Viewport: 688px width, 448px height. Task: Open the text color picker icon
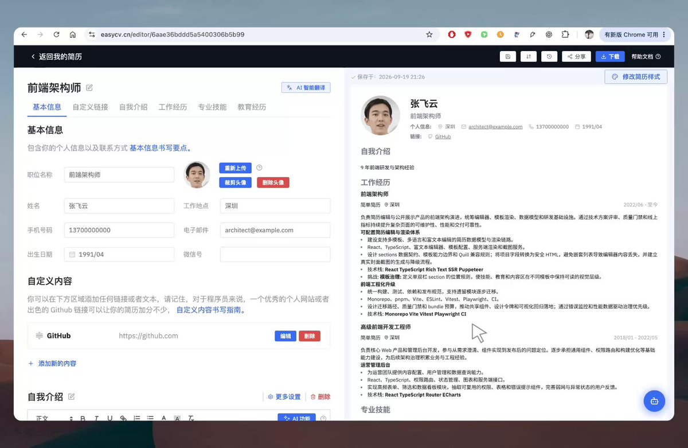click(x=163, y=418)
